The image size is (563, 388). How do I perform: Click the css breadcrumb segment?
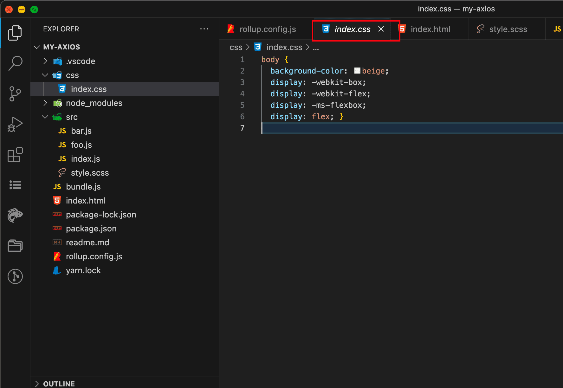pyautogui.click(x=236, y=47)
